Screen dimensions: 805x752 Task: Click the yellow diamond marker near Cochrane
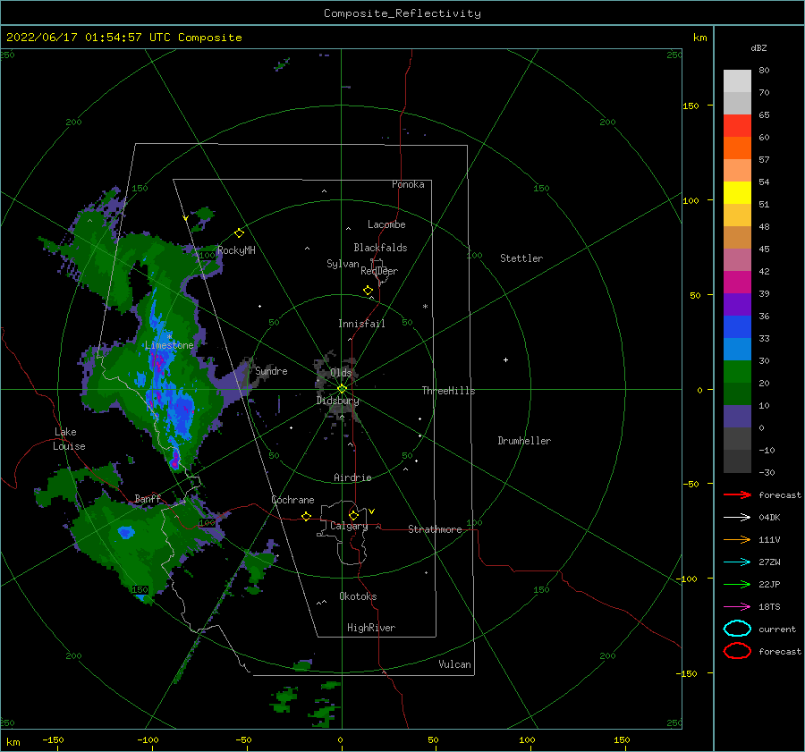click(306, 516)
